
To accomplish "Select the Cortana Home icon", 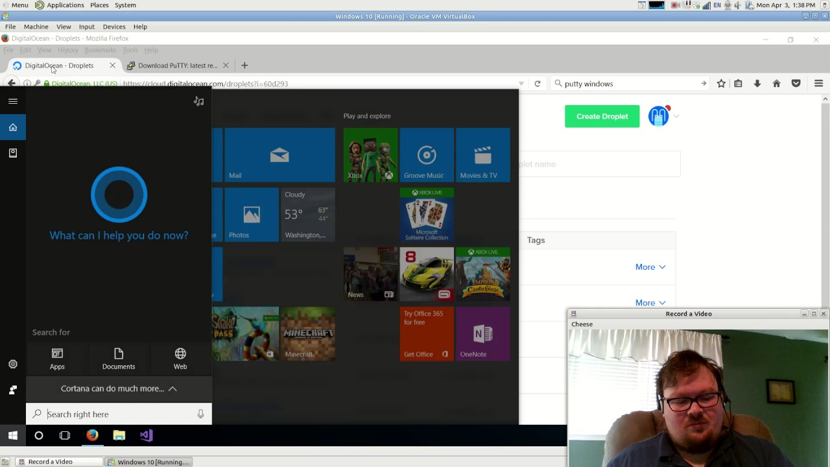I will coord(13,127).
